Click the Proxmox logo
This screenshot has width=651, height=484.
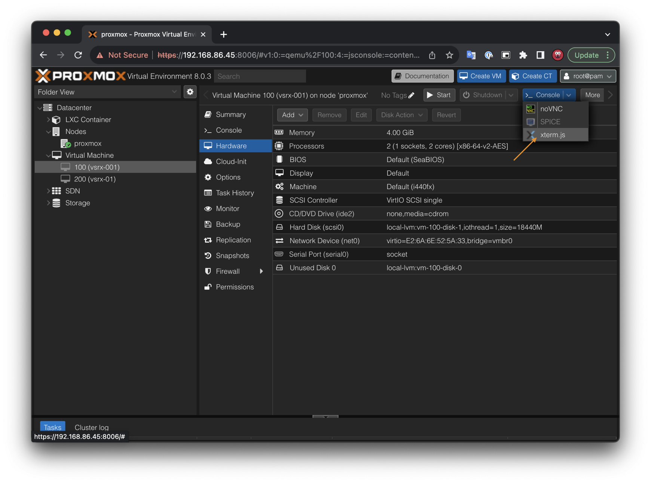click(x=80, y=76)
